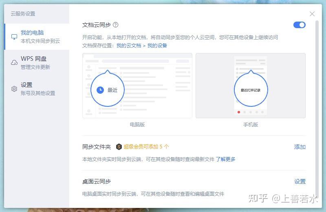The width and height of the screenshot is (326, 212).
Task: Open the 我的云文档 link
Action: (129, 46)
